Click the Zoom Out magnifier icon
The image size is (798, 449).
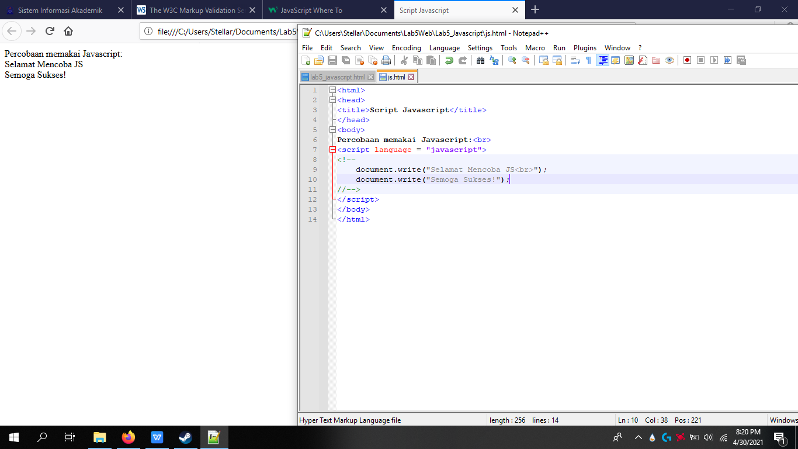525,60
